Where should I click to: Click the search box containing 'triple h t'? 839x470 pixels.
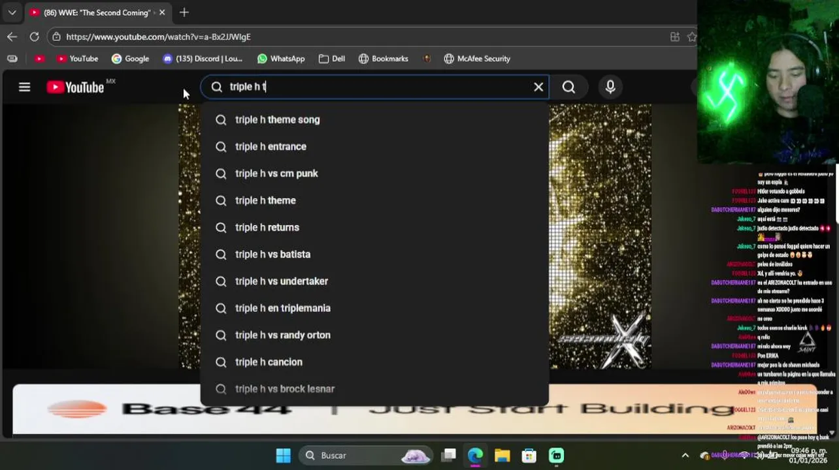pos(375,87)
